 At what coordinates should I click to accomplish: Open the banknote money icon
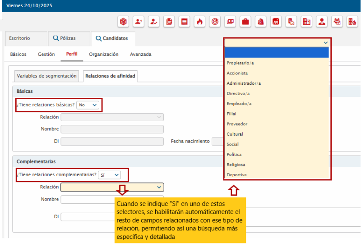[x=230, y=21]
